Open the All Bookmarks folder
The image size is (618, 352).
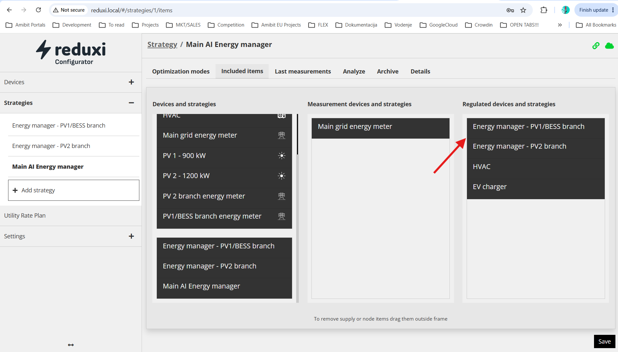(596, 25)
